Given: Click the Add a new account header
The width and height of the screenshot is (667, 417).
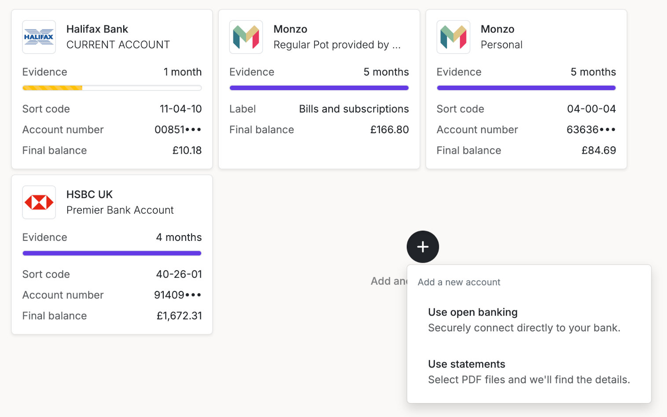Looking at the screenshot, I should [x=459, y=282].
